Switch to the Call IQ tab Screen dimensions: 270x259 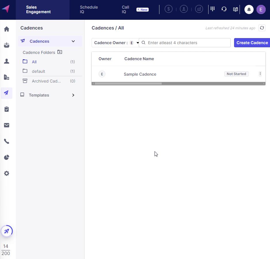click(x=126, y=9)
